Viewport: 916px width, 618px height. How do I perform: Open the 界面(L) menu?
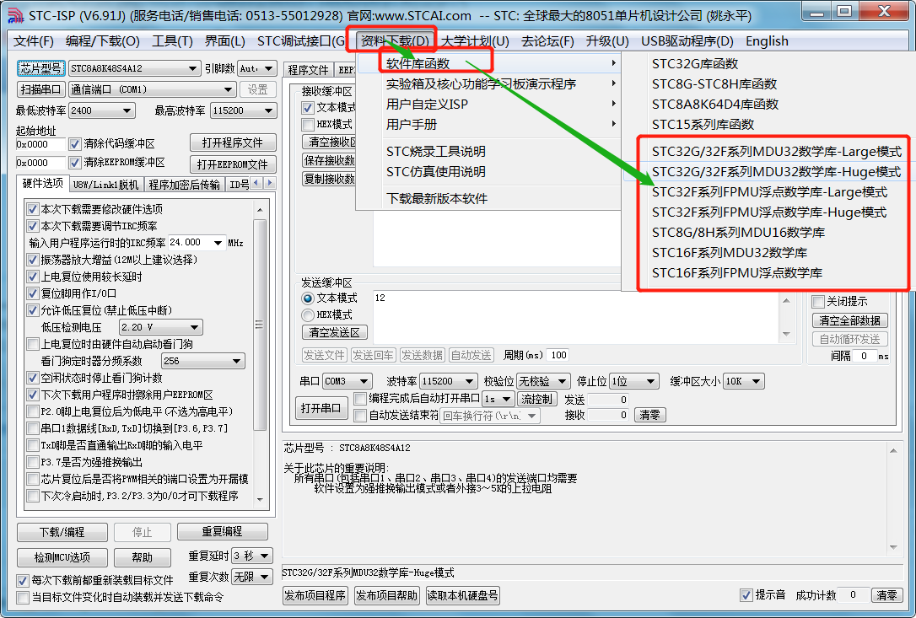(x=224, y=40)
